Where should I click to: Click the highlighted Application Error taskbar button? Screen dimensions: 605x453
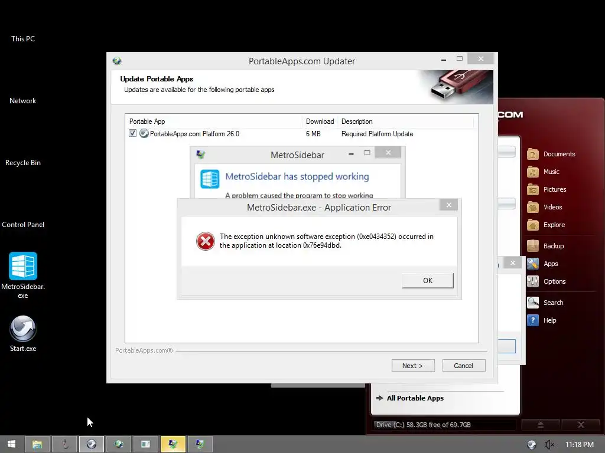click(x=173, y=444)
